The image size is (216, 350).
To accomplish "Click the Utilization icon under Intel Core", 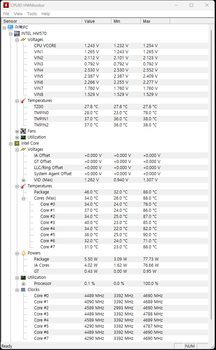I will [23, 278].
